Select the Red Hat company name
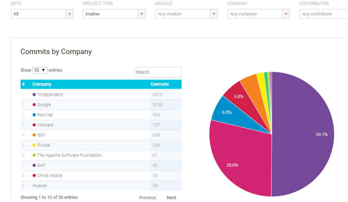This screenshot has height=202, width=348. point(45,115)
